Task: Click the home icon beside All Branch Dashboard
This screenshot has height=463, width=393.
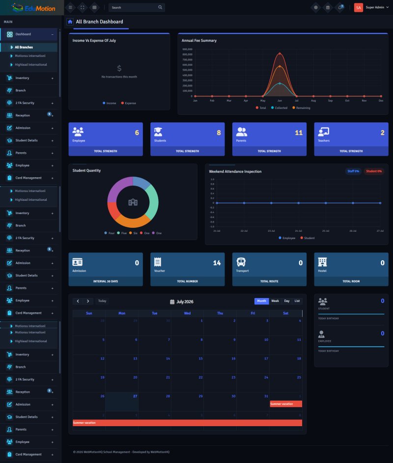Action: 70,22
